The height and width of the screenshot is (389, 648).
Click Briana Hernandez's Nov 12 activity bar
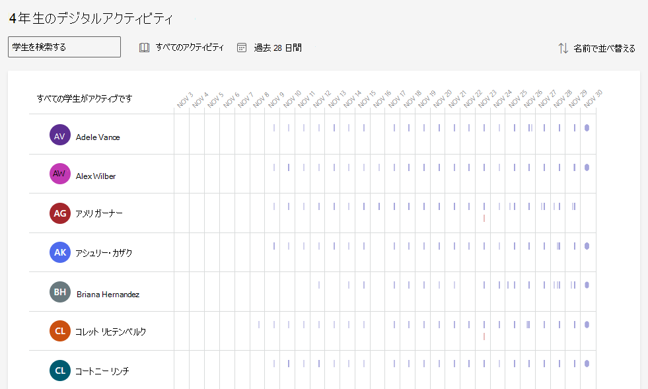(318, 285)
